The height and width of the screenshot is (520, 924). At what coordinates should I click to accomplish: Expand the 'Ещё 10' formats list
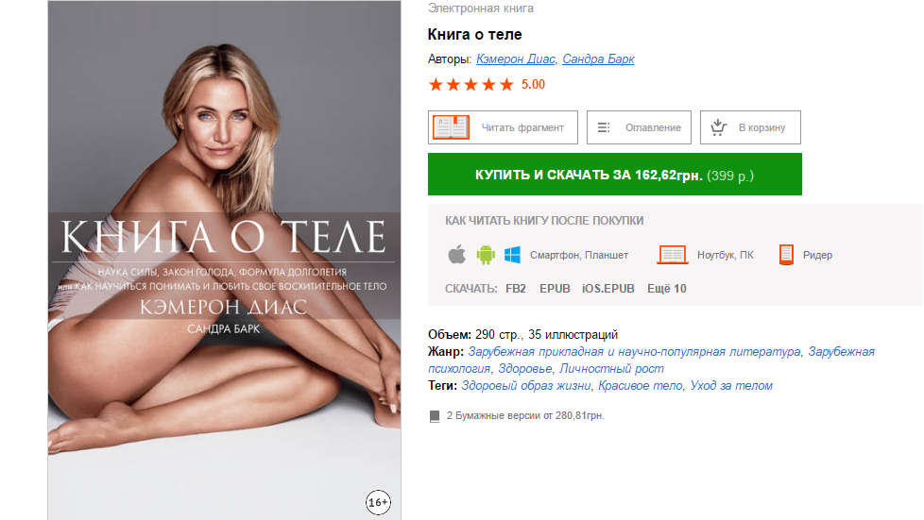pos(666,289)
